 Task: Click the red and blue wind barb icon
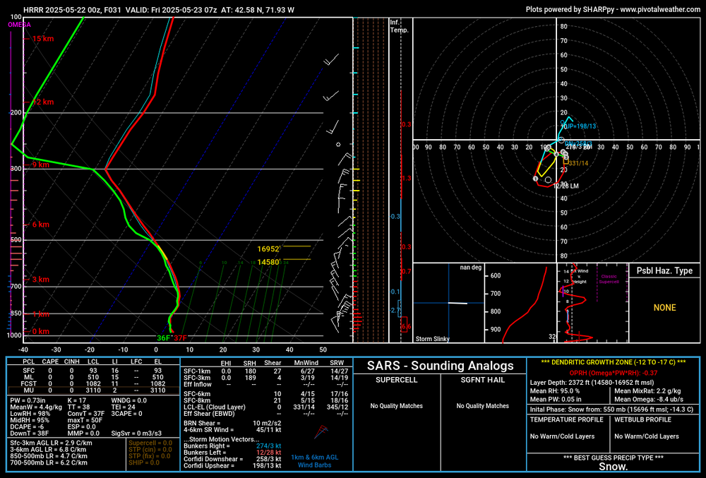[321, 432]
